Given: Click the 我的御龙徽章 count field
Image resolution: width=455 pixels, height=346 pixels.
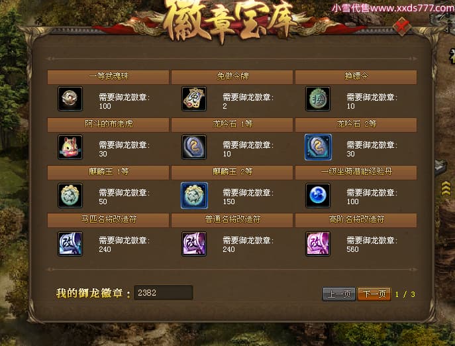Looking at the screenshot, I should click(164, 292).
